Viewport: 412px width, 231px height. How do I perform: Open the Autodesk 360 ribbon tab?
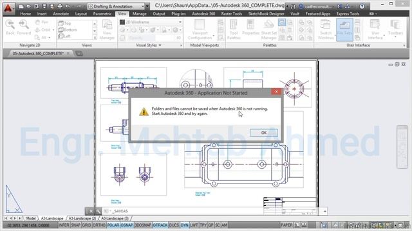[x=203, y=13]
